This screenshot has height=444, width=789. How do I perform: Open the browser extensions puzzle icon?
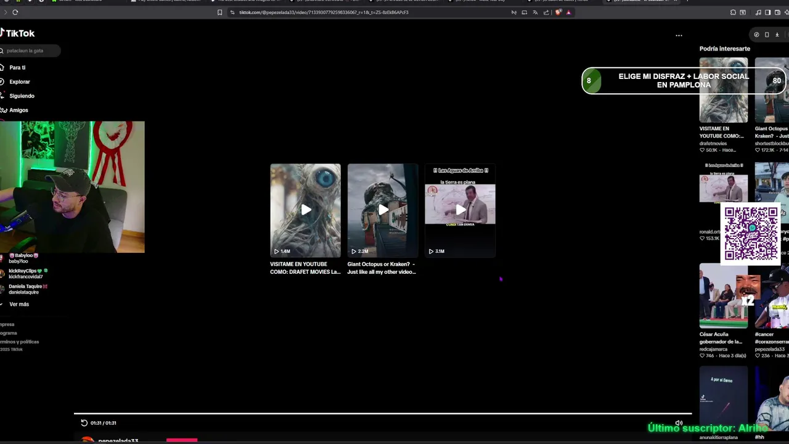tap(733, 12)
